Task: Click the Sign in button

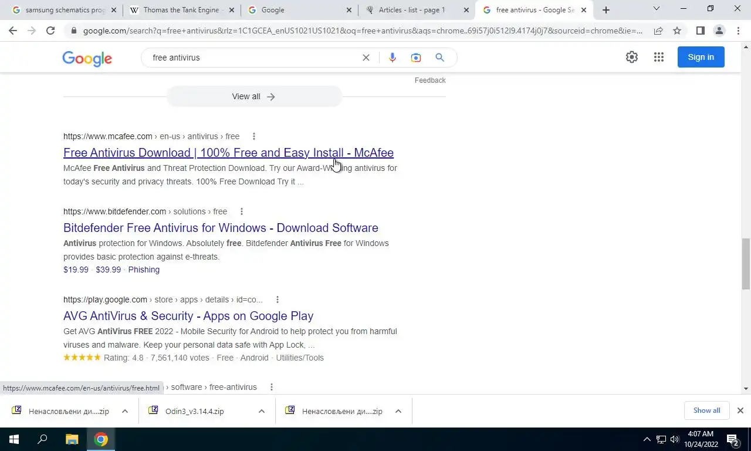Action: 701,57
